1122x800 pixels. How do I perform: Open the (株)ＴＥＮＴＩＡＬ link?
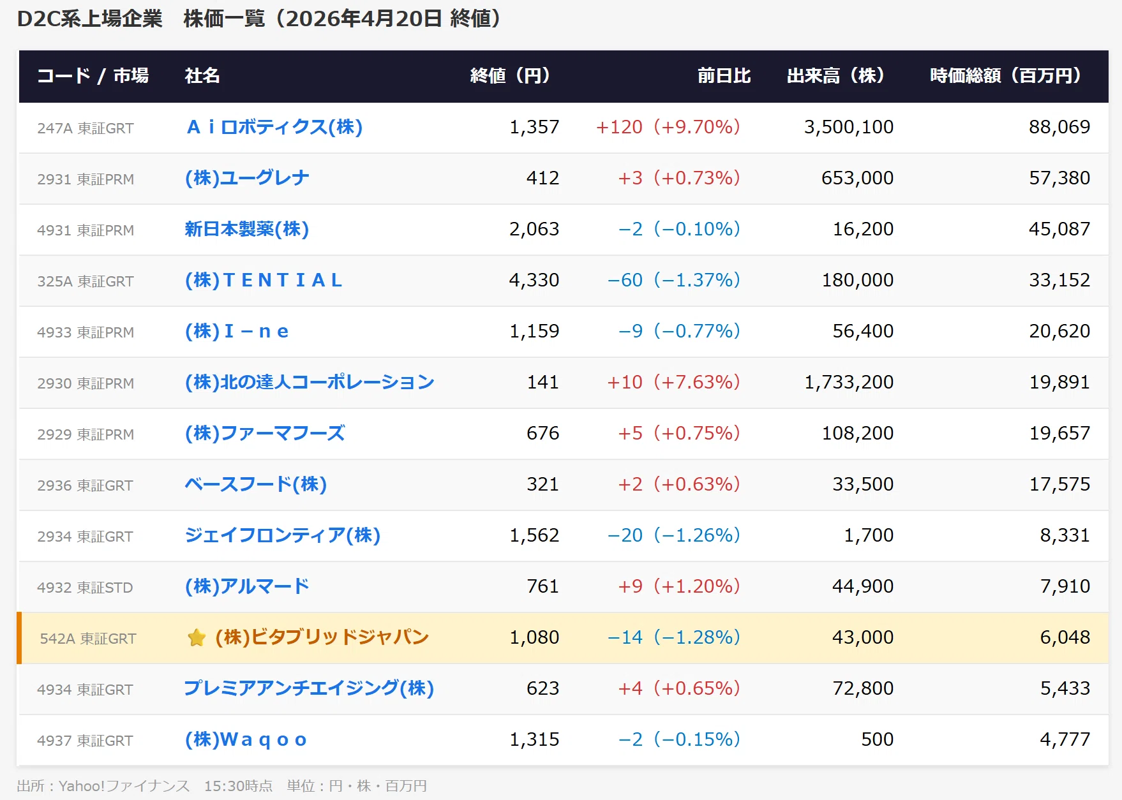pos(264,280)
